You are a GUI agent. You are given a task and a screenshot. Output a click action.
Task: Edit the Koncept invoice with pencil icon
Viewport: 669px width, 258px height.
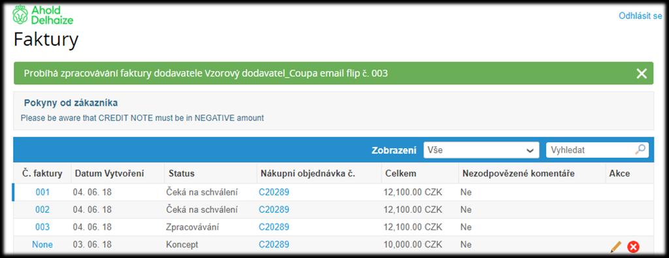coord(615,246)
